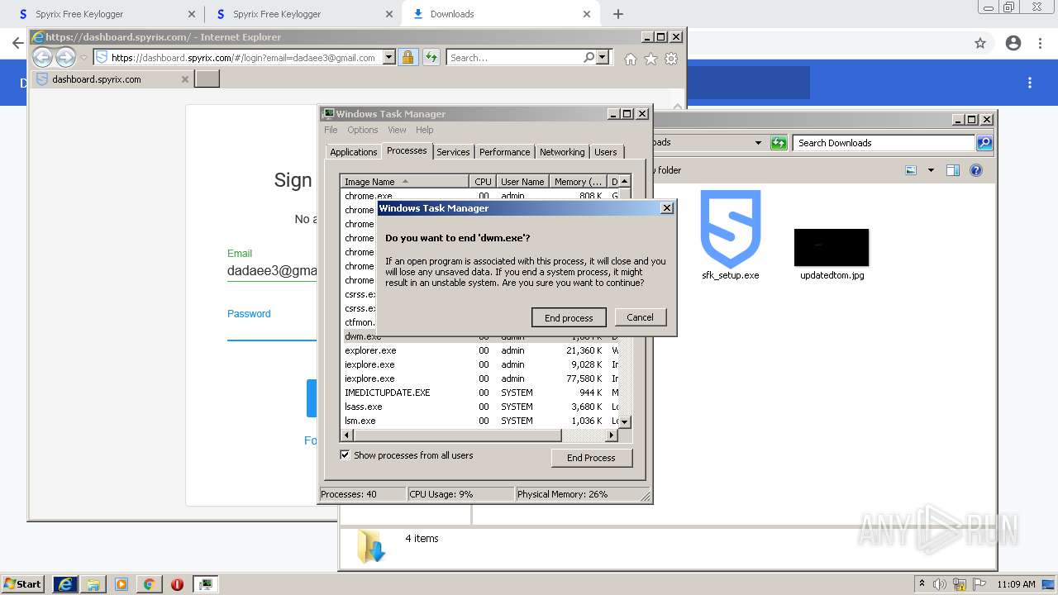The width and height of the screenshot is (1058, 595).
Task: Click the IE Home icon
Action: [x=631, y=59]
